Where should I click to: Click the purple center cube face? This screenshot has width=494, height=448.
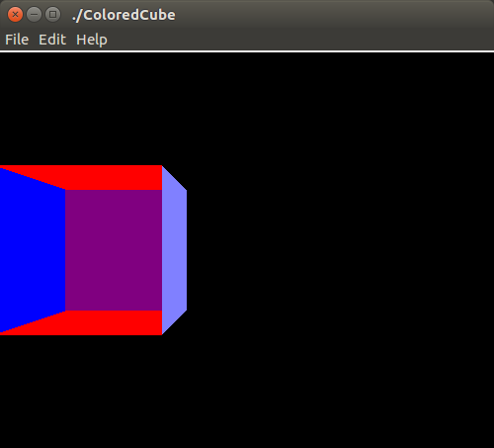114,250
